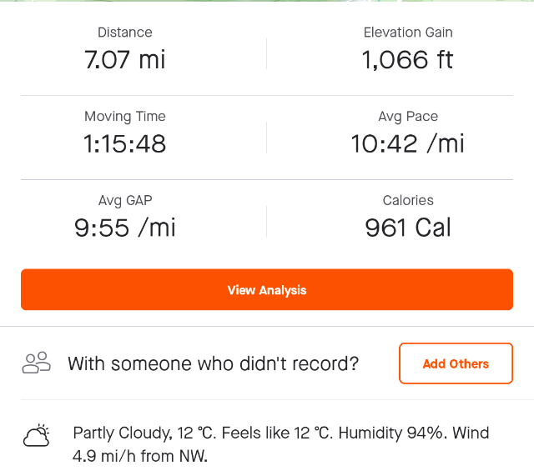This screenshot has width=534, height=471.
Task: Open the Moving Time 1:15:48 stat
Action: coord(125,133)
